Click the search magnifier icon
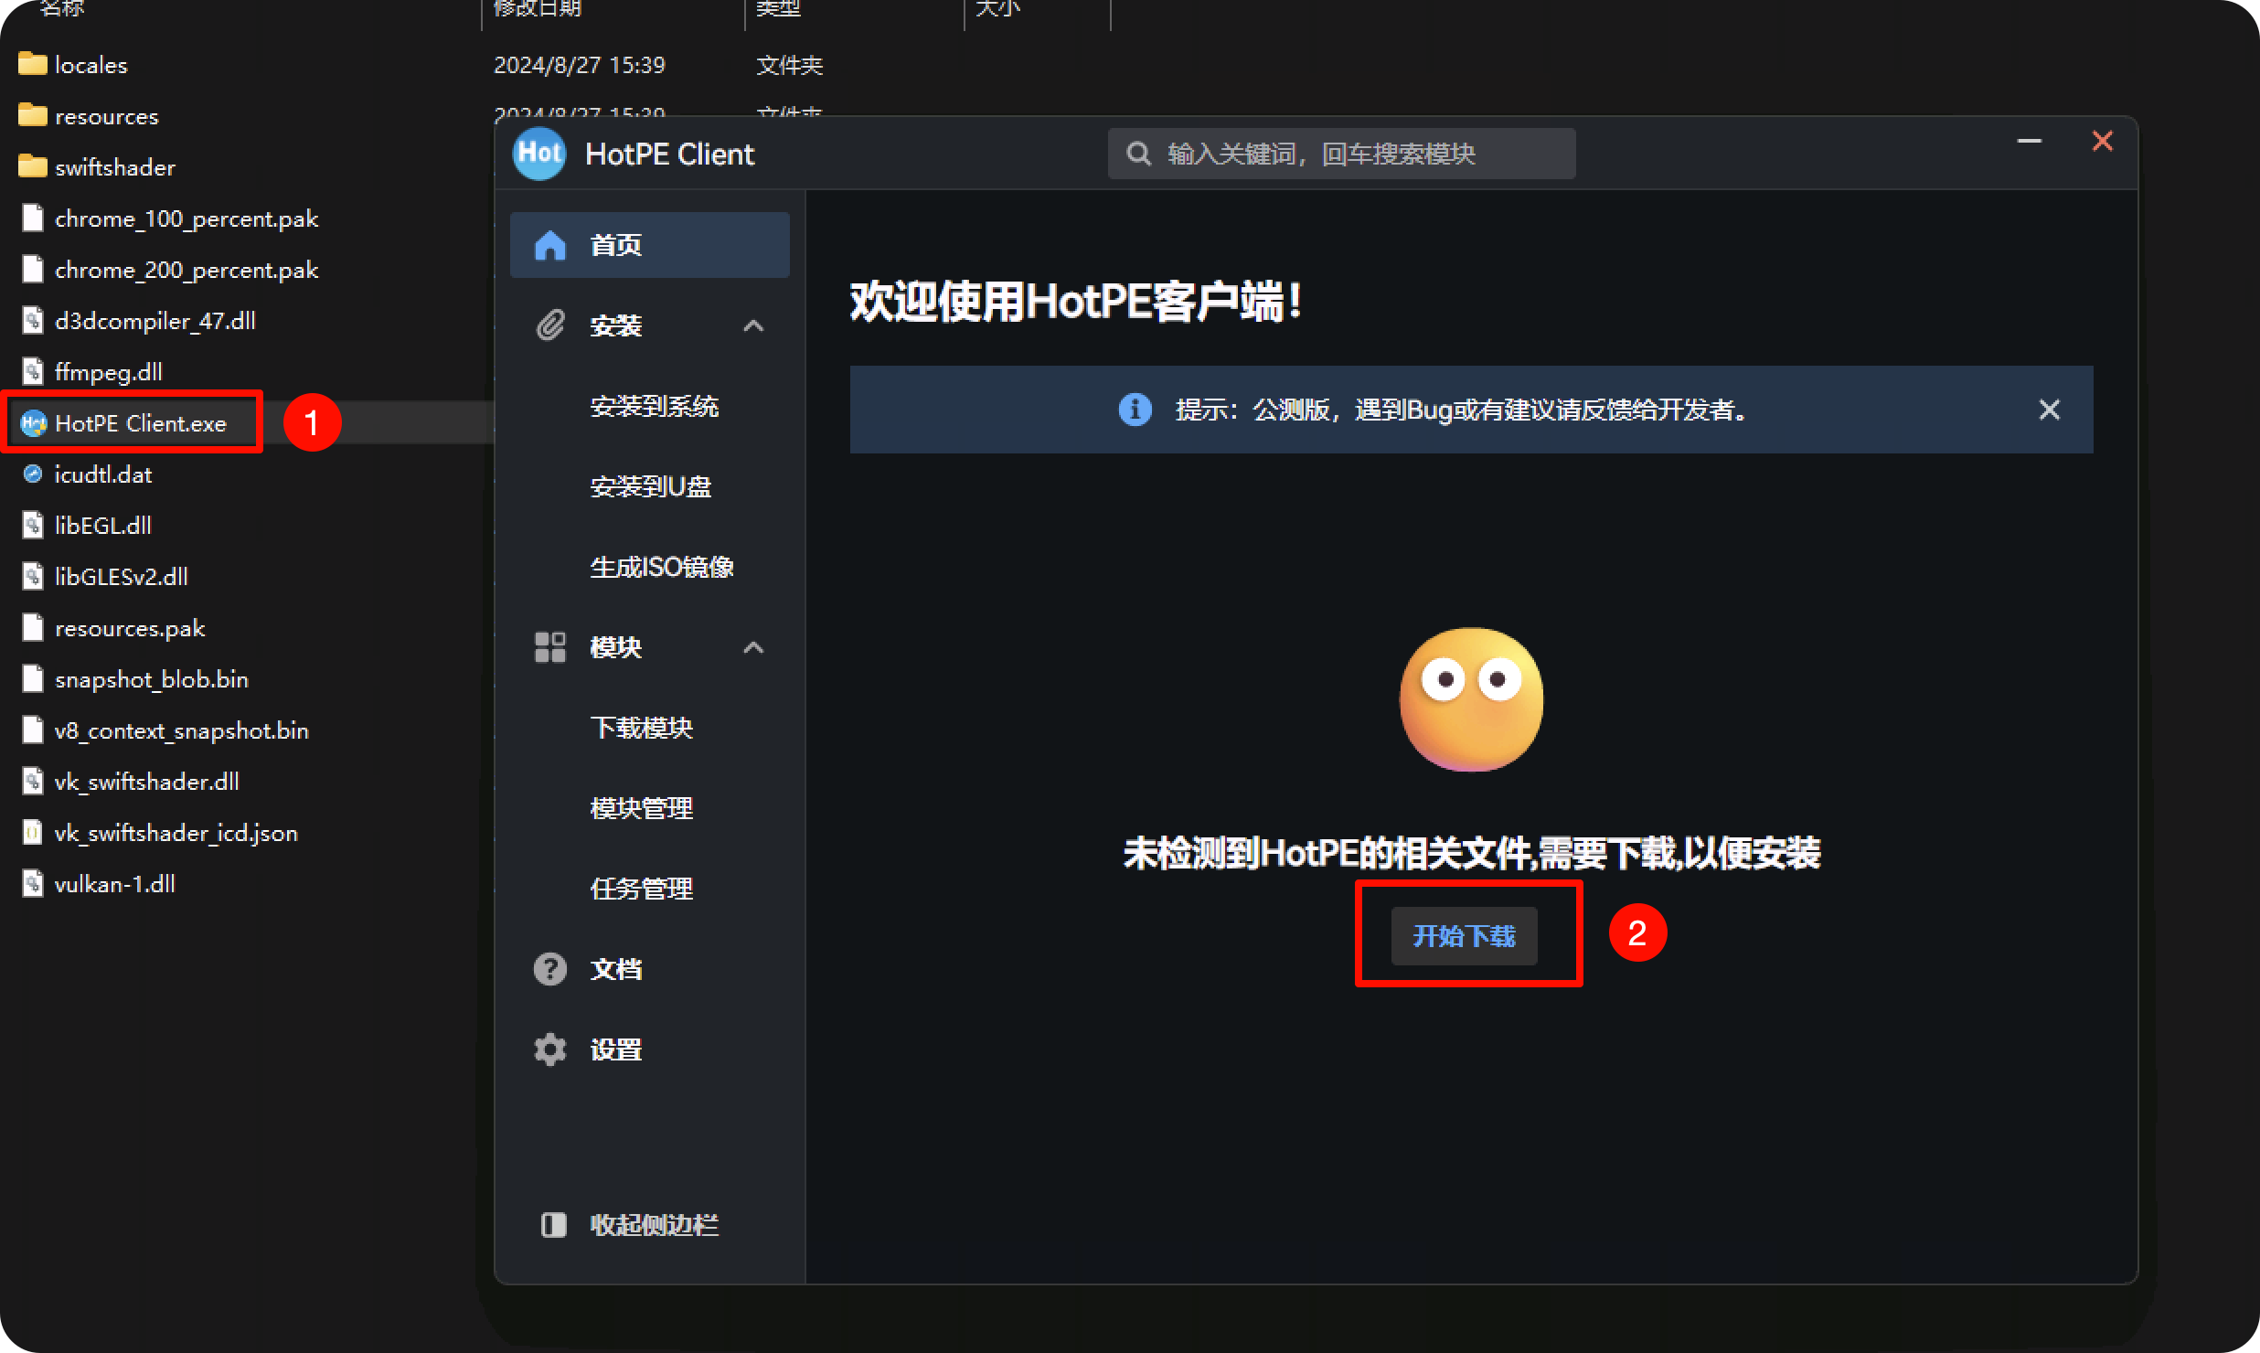The height and width of the screenshot is (1353, 2260). [x=1138, y=154]
